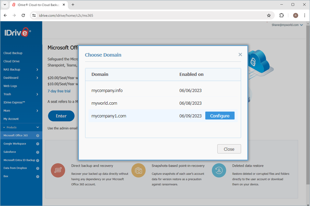The image size is (310, 206).
Task: Select Data from Dropbox product
Action: (15, 168)
